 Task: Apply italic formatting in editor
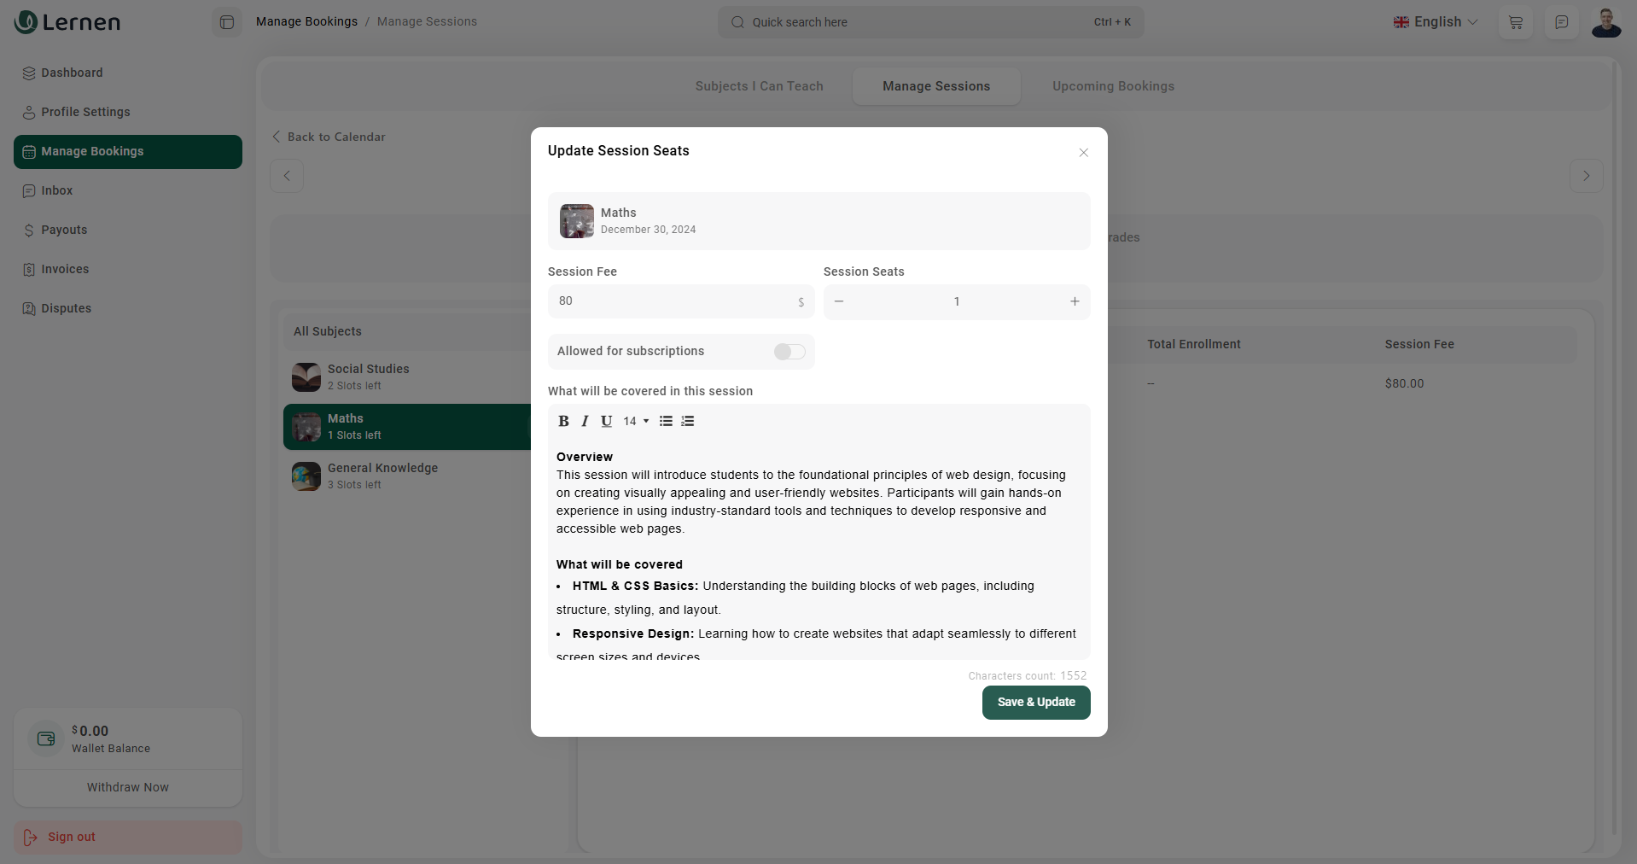click(x=585, y=421)
